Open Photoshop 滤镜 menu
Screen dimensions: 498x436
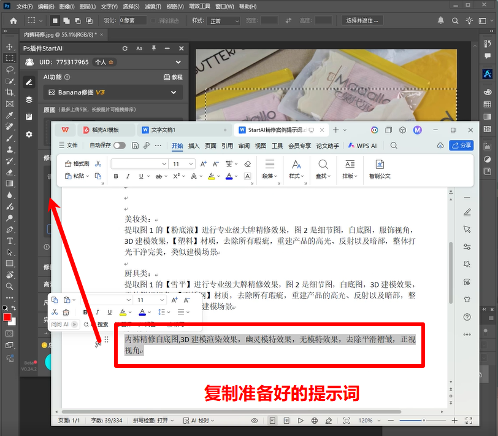coord(153,6)
